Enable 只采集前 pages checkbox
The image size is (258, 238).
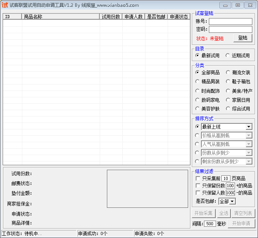coord(198,178)
